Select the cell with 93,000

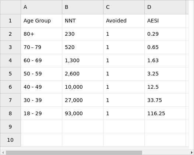[83, 113]
